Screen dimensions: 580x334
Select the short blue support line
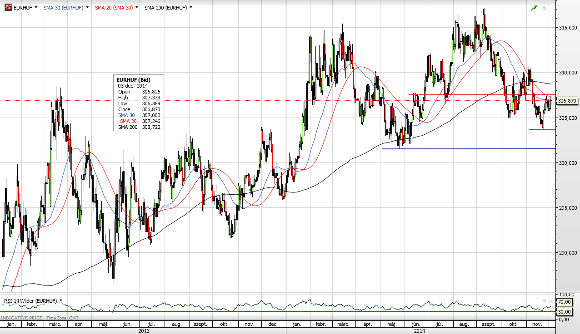[542, 130]
